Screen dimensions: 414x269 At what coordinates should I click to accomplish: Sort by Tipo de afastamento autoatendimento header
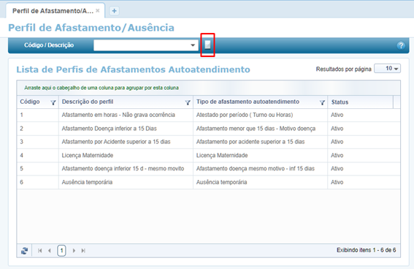(x=248, y=102)
